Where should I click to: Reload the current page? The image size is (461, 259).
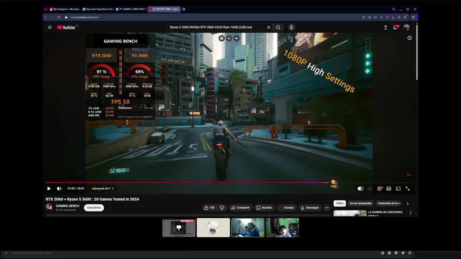pyautogui.click(x=58, y=17)
